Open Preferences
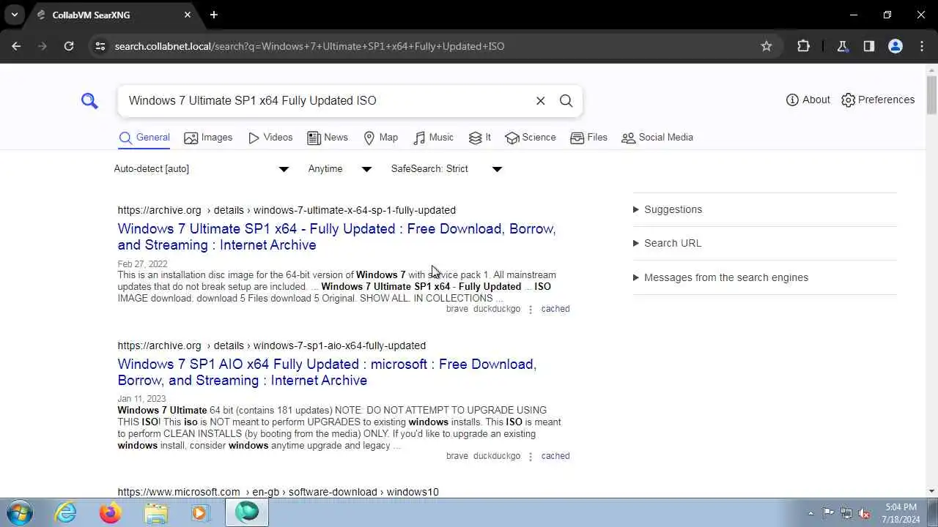This screenshot has width=938, height=527. [878, 100]
